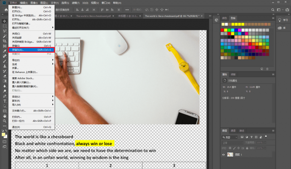Select the Eyedropper tool

click(4, 51)
